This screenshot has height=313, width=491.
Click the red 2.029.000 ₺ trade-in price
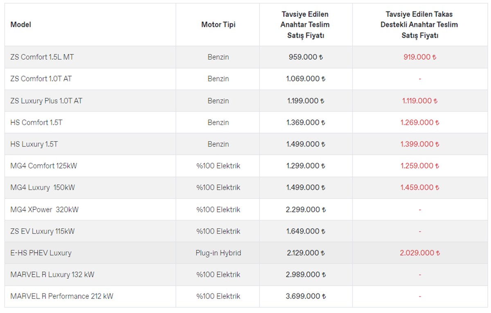(420, 253)
